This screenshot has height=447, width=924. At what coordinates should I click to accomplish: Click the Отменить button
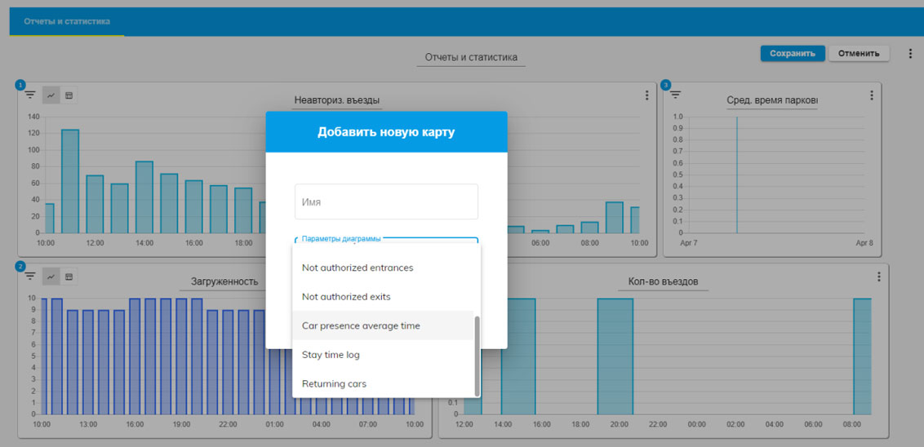pos(859,54)
